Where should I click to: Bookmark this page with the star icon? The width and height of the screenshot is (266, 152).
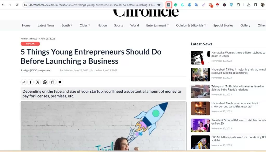point(159,5)
